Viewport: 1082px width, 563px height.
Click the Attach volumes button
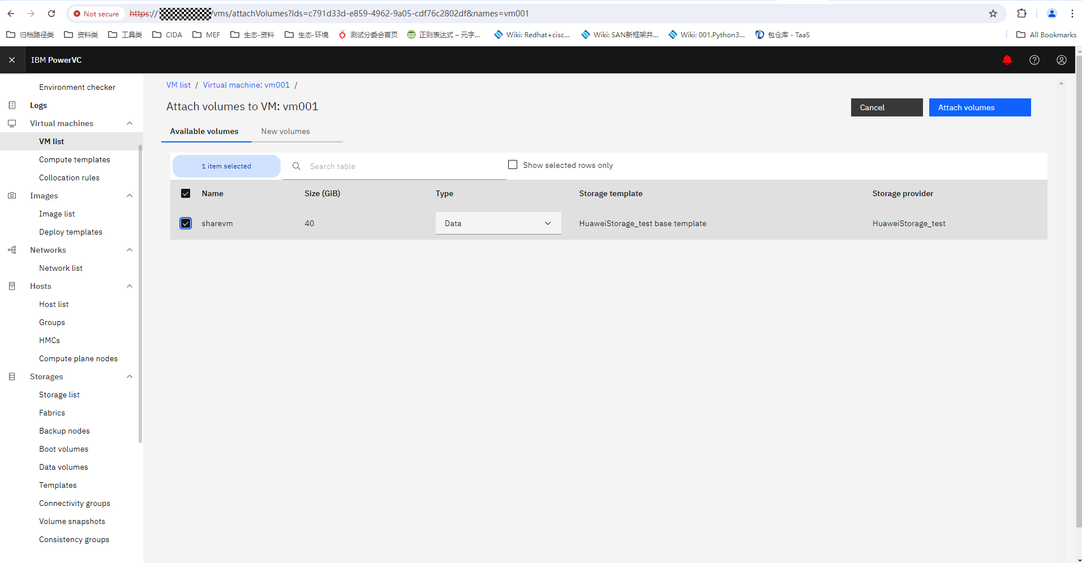coord(980,107)
